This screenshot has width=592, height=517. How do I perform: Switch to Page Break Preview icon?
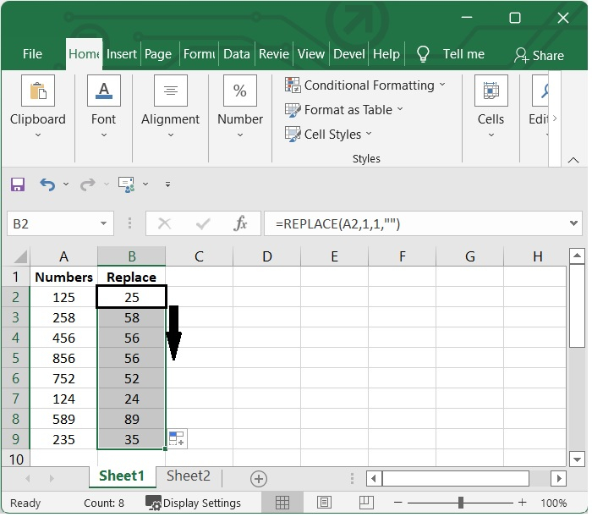pyautogui.click(x=366, y=503)
